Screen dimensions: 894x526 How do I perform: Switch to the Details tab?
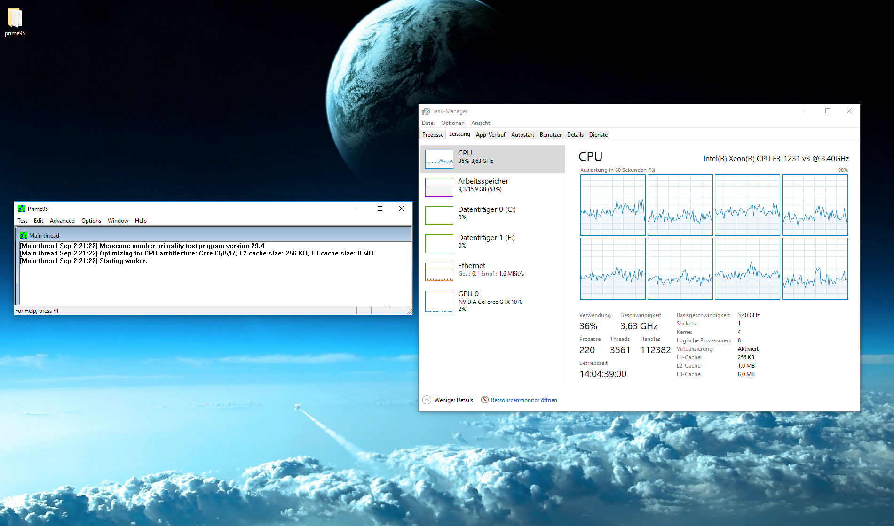(x=575, y=135)
